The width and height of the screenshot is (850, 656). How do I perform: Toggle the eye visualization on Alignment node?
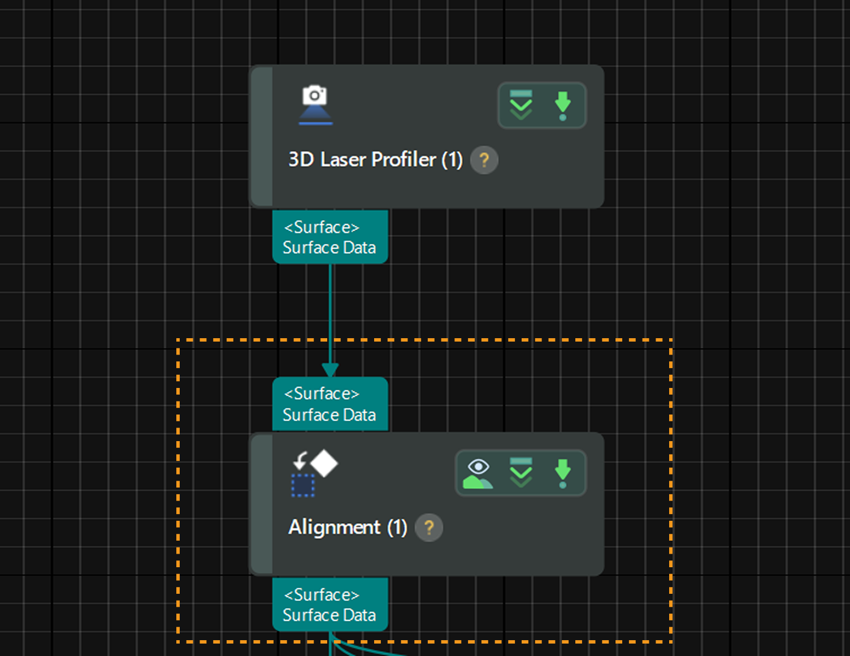pos(478,473)
